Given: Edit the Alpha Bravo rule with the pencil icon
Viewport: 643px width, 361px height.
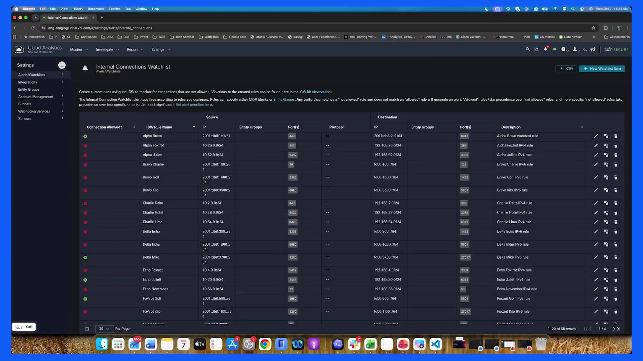Looking at the screenshot, I should coord(596,136).
